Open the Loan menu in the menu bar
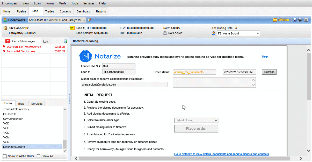This screenshot has width=312, height=162. click(x=37, y=3)
